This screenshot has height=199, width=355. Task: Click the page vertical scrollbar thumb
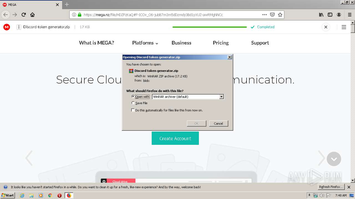point(353,29)
